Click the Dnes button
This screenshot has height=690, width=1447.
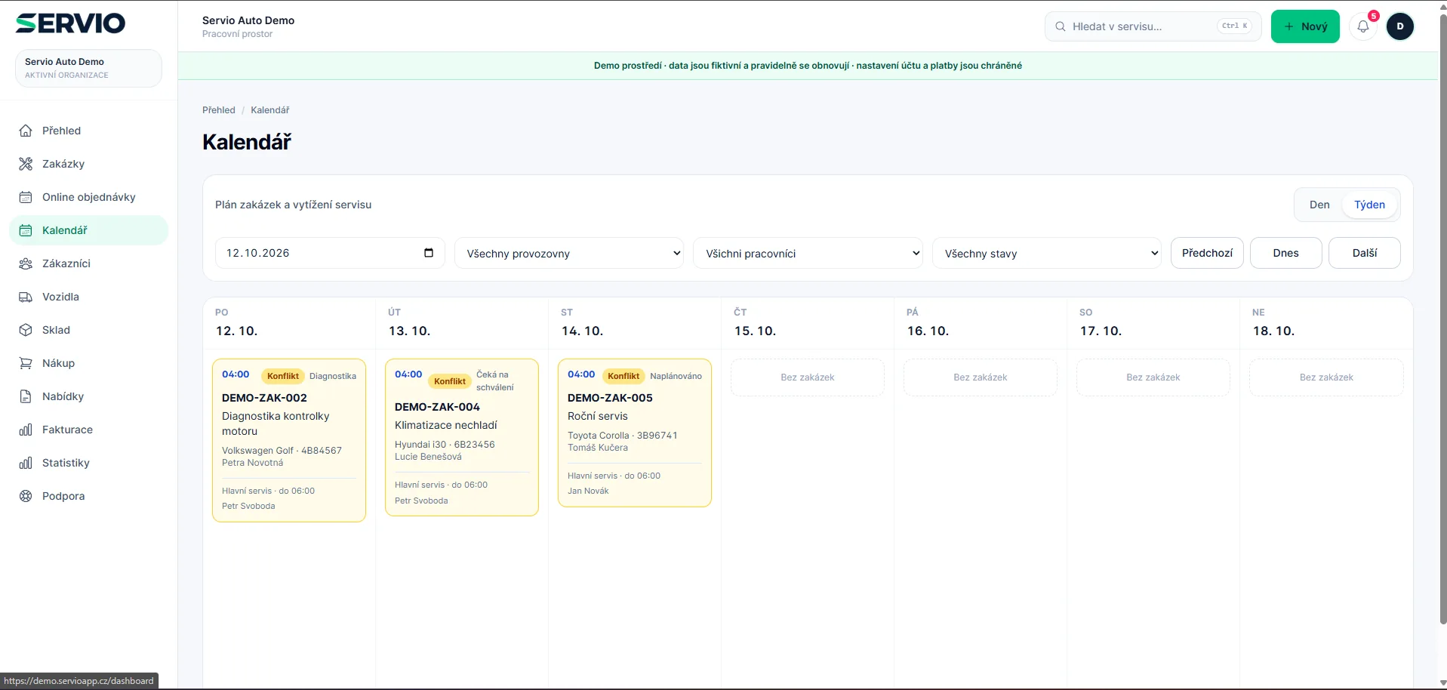coord(1285,253)
